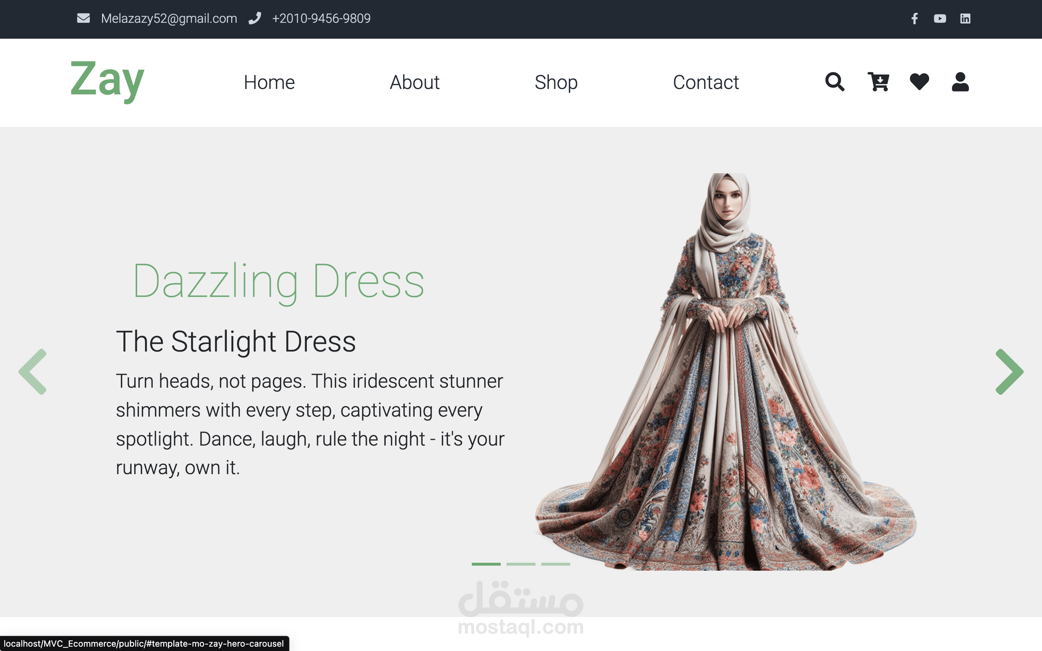Viewport: 1042px width, 651px height.
Task: Click the Zay logo
Action: click(107, 80)
